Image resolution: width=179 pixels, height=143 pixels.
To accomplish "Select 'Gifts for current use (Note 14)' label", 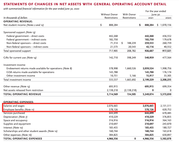I will (20, 58).
